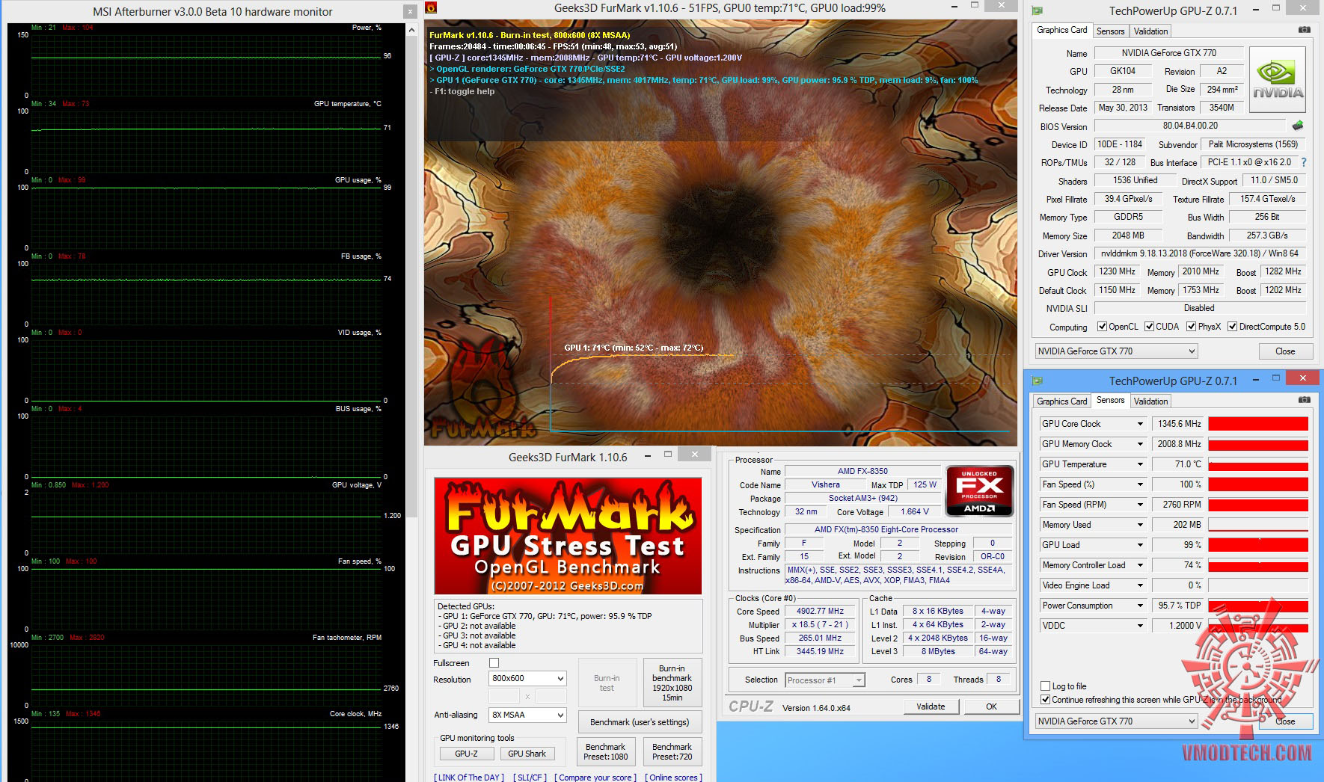The width and height of the screenshot is (1324, 782).
Task: Click the GPU-Z BIOS Version field
Action: point(1190,126)
